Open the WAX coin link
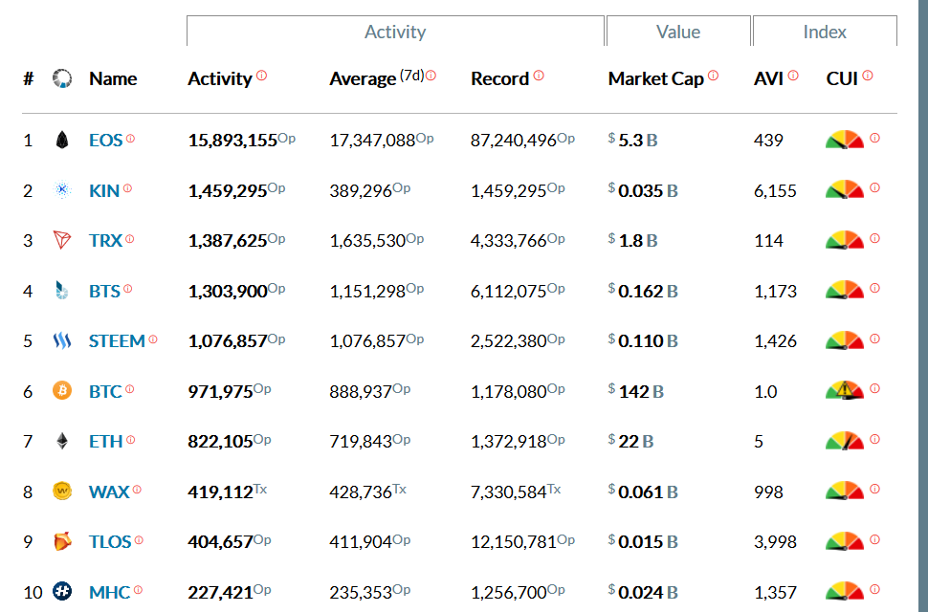Image resolution: width=928 pixels, height=612 pixels. click(x=109, y=492)
